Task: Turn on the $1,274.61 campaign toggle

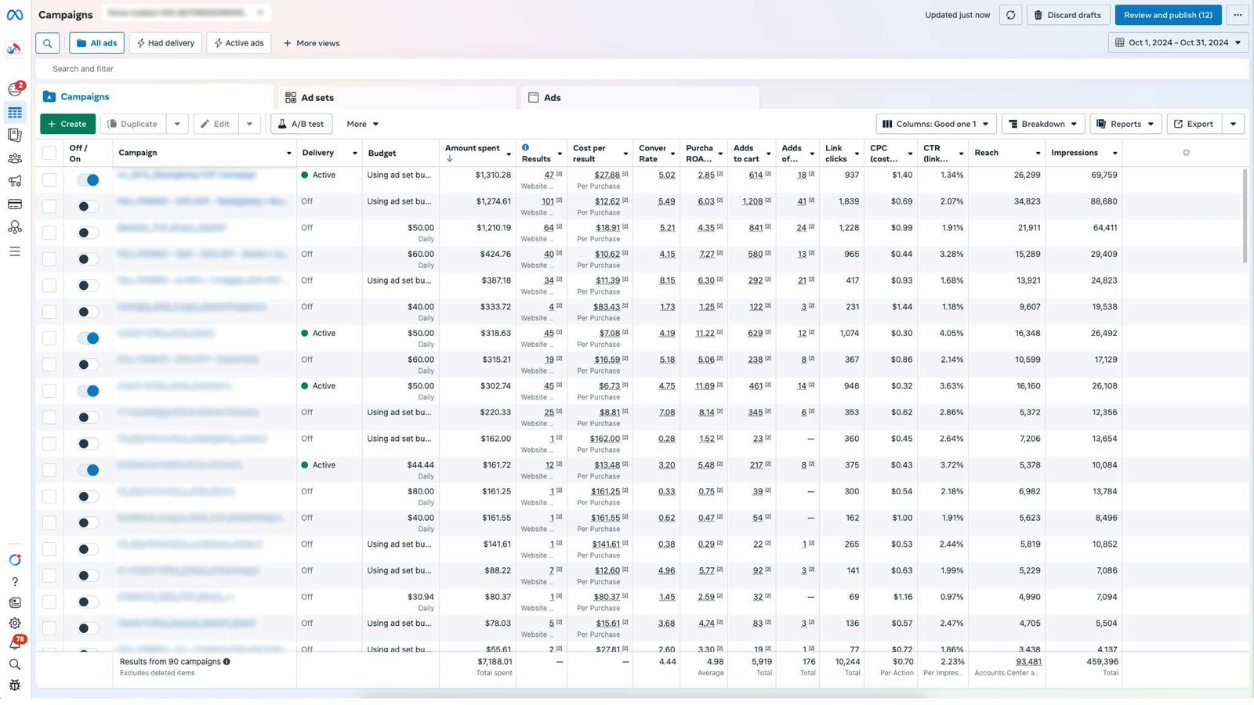Action: pyautogui.click(x=88, y=207)
